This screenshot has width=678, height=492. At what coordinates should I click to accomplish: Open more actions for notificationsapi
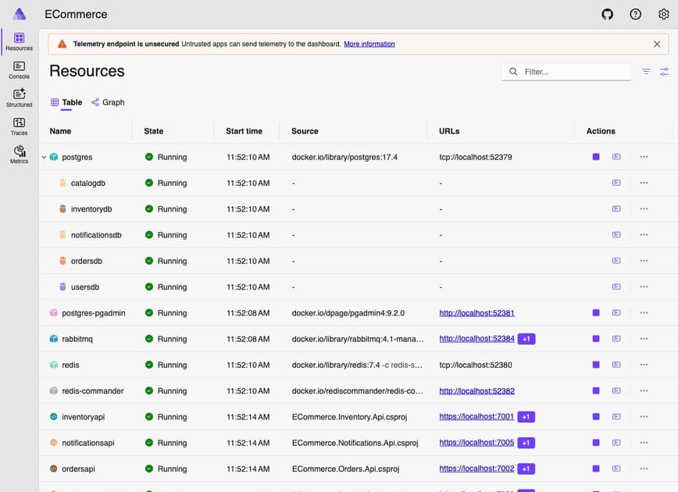pos(644,442)
